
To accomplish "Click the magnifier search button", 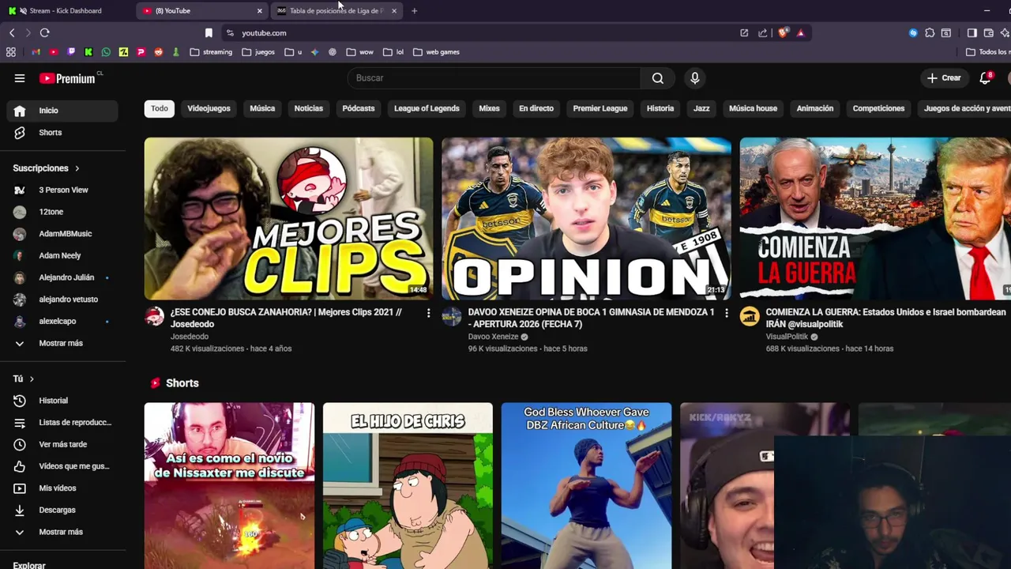I will tap(658, 78).
